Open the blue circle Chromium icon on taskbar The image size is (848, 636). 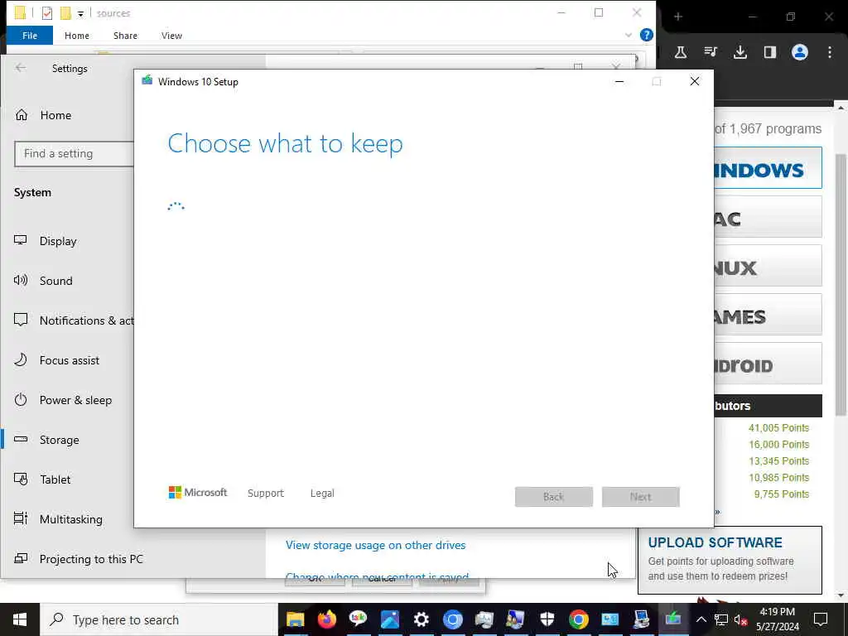(453, 619)
